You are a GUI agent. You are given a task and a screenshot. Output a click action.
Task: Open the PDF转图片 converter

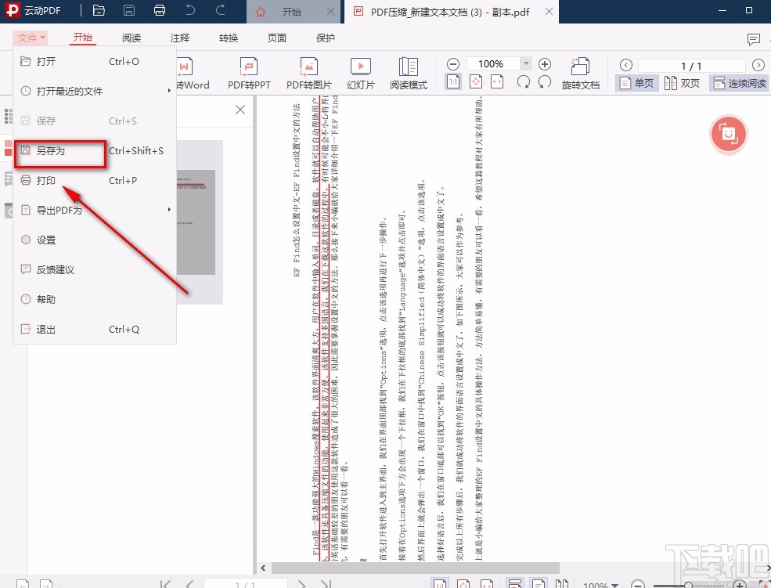(x=309, y=74)
